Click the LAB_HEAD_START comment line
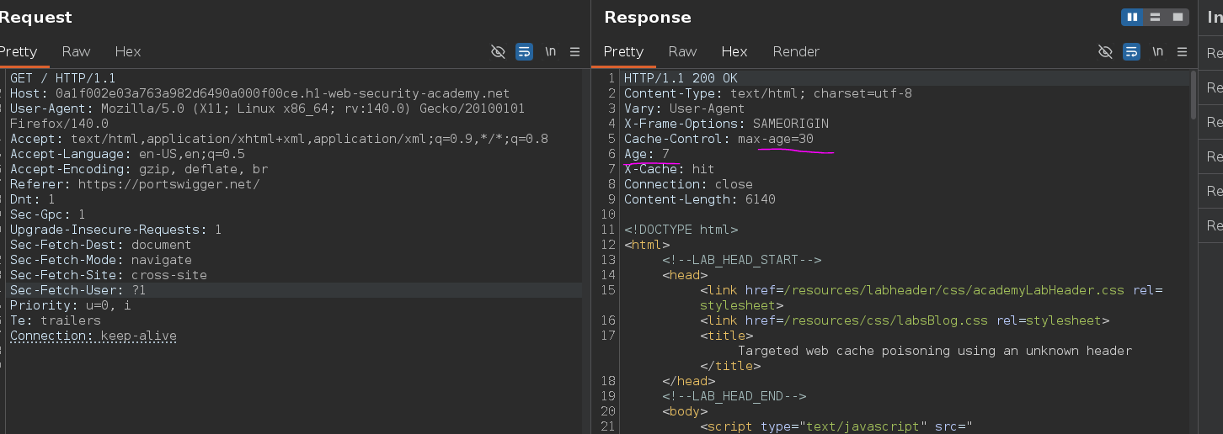1223x434 pixels. point(741,260)
